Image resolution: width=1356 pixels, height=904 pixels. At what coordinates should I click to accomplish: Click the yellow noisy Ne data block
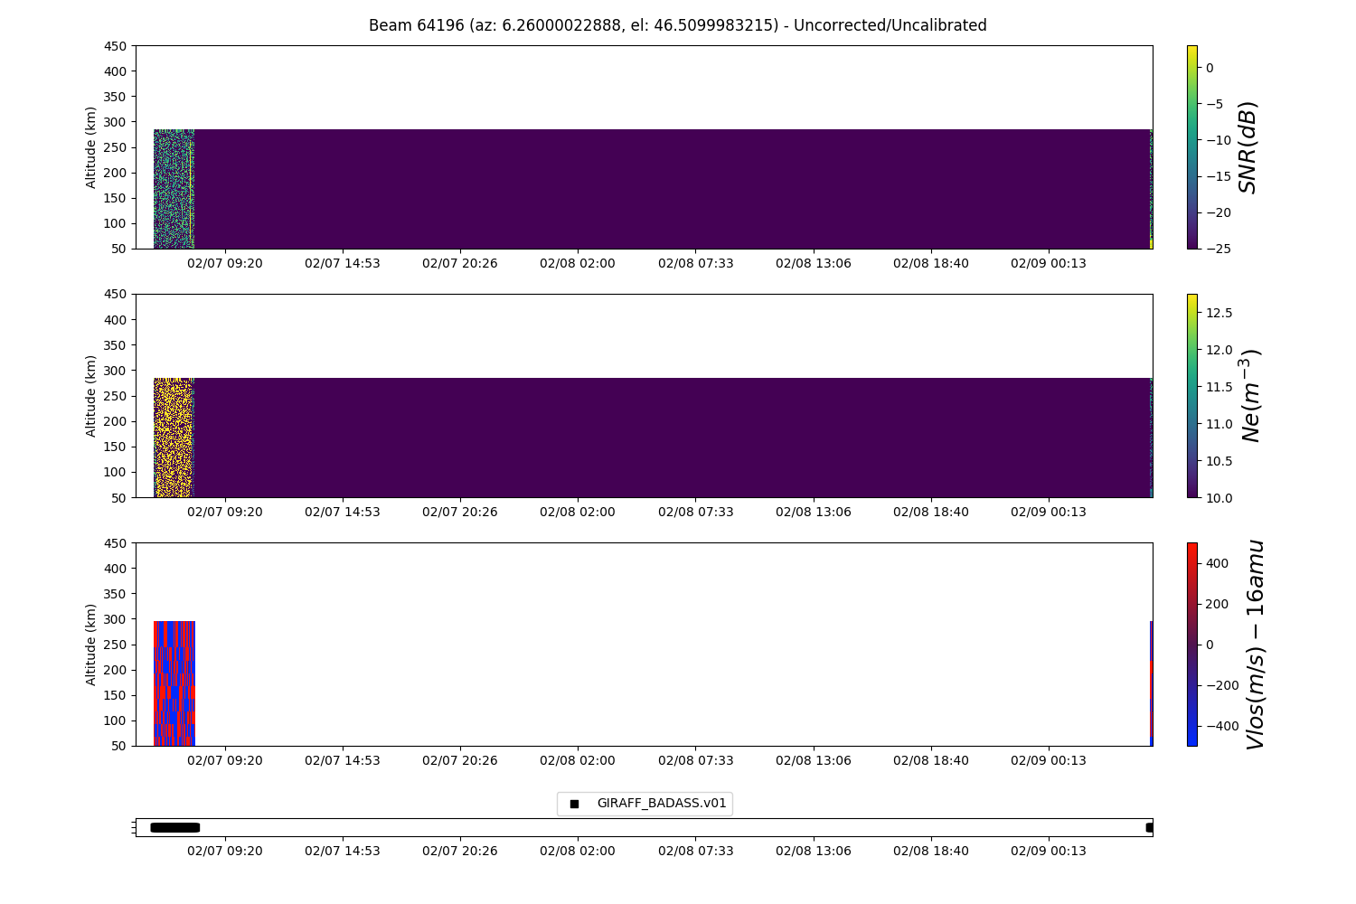click(174, 438)
